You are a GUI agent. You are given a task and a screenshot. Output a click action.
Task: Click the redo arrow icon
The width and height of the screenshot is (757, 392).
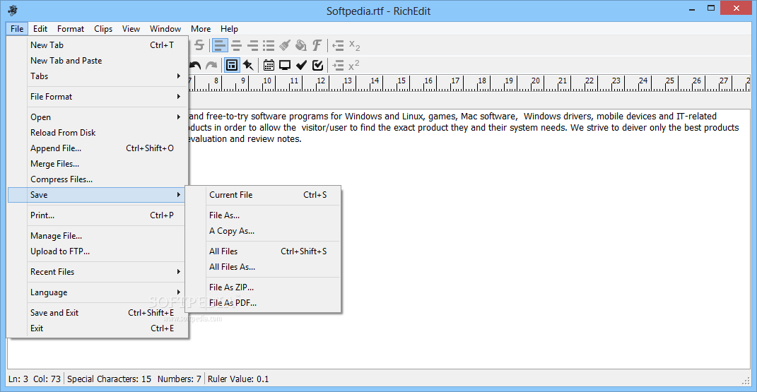[211, 65]
